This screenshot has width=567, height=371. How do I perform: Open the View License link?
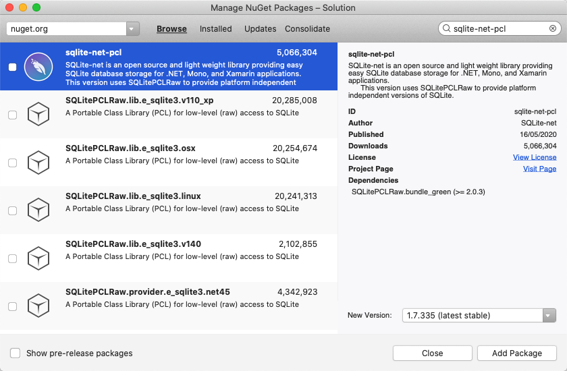point(535,157)
